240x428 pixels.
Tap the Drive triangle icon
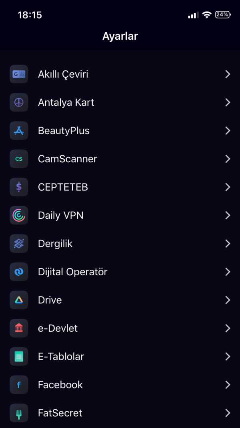coord(19,300)
